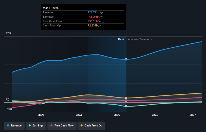
Task: Click the Free Cash Flow pink data point
Action: pyautogui.click(x=126, y=101)
